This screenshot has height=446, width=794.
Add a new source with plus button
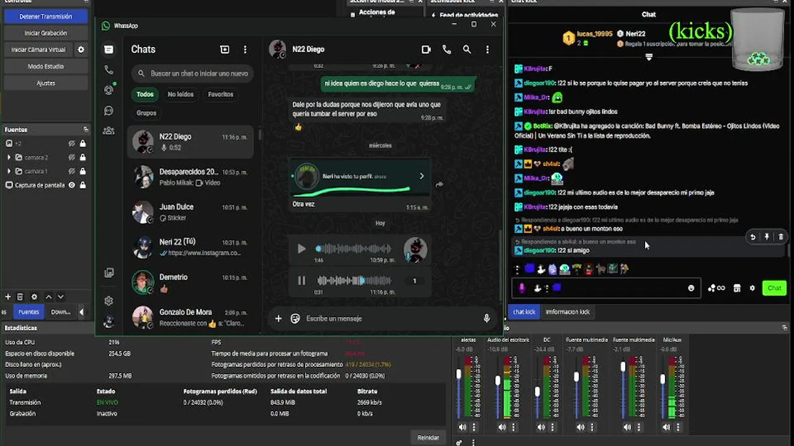pyautogui.click(x=8, y=297)
